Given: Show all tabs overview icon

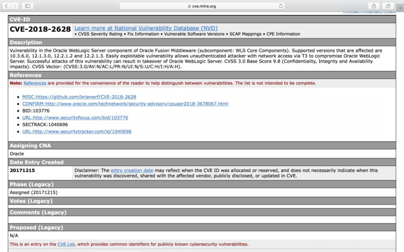Looking at the screenshot, I should tap(388, 6).
